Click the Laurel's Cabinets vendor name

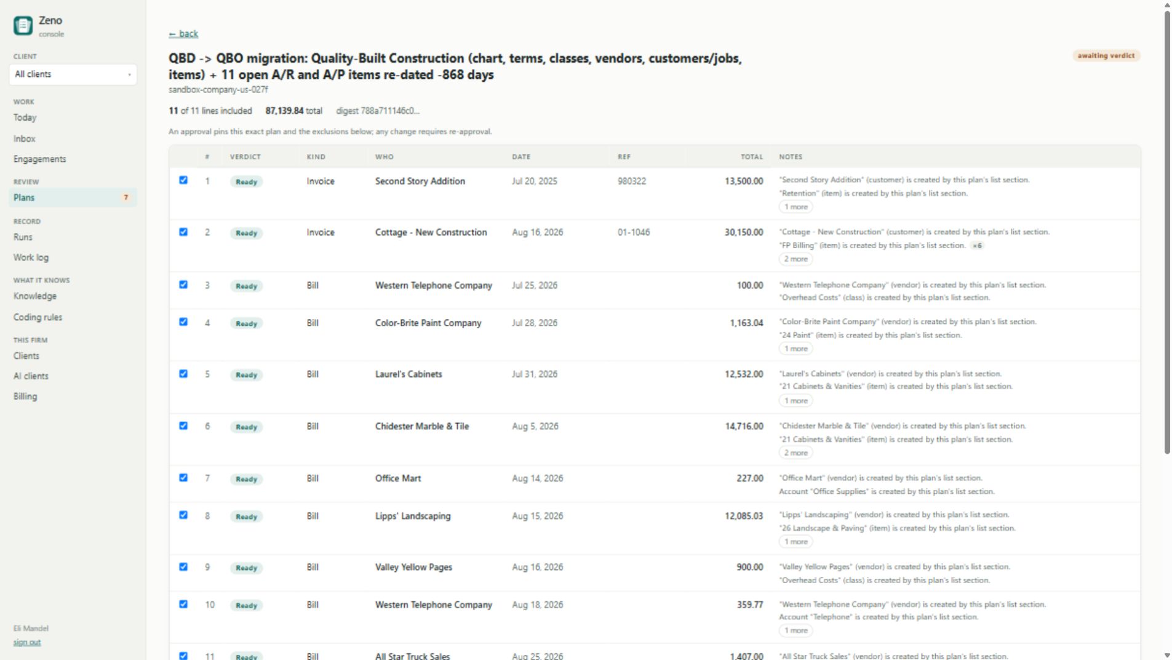click(x=409, y=374)
